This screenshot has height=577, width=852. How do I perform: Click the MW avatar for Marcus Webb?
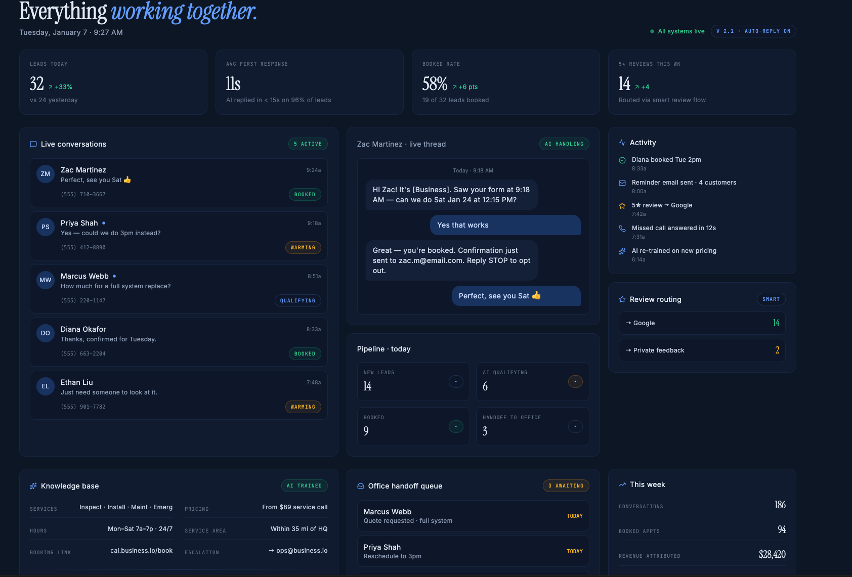(x=46, y=280)
